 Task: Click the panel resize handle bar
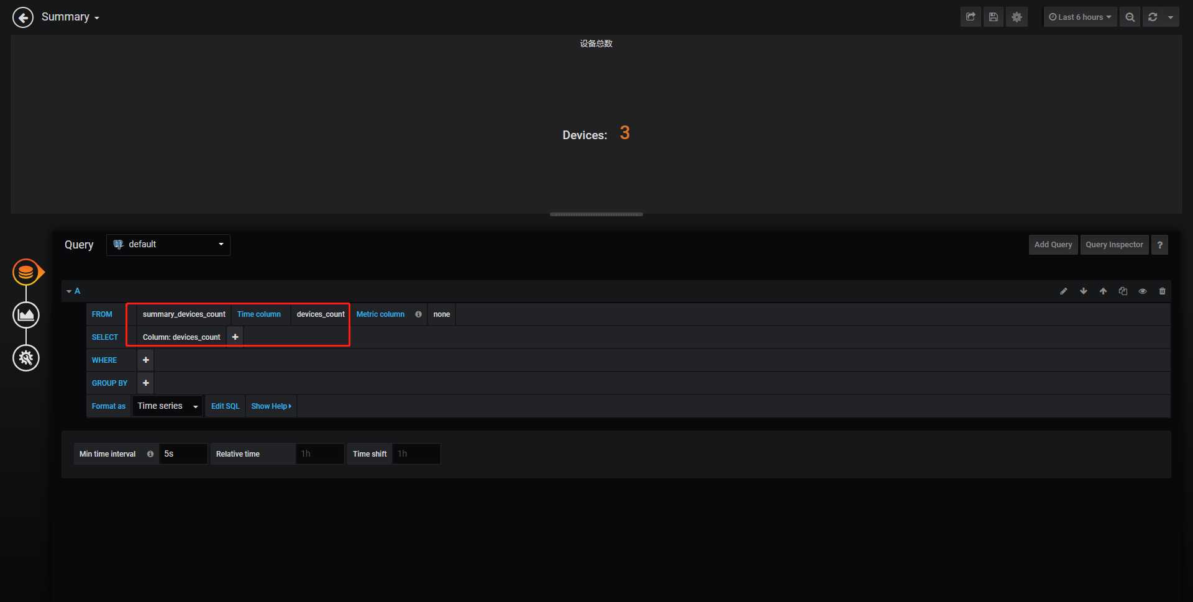(x=596, y=214)
